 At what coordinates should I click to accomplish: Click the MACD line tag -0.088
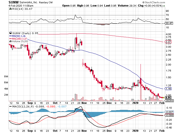169,115
